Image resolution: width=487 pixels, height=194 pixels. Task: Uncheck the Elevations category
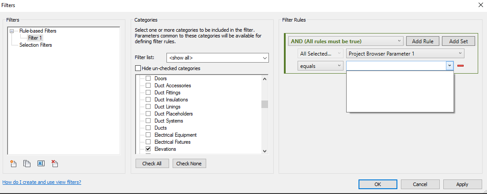[148, 149]
